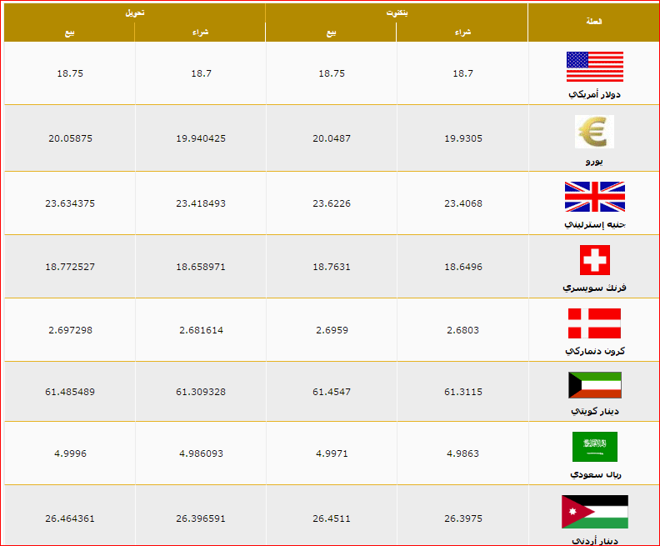Click the Danish krone flag icon
660x546 pixels.
coord(594,323)
